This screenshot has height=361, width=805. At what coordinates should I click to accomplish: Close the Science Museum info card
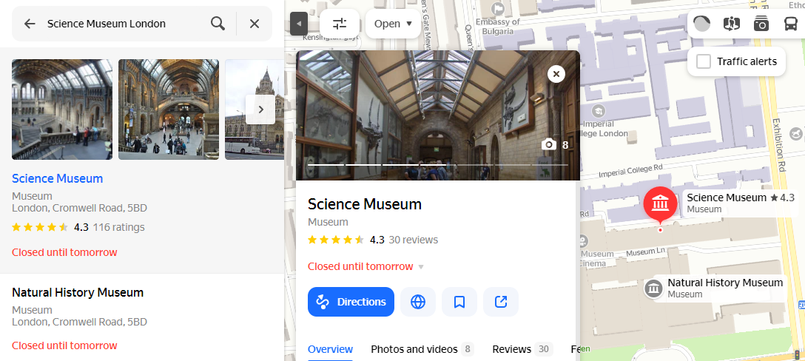point(556,74)
